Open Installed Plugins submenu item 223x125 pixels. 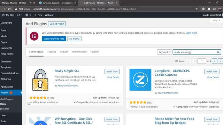(6, 99)
